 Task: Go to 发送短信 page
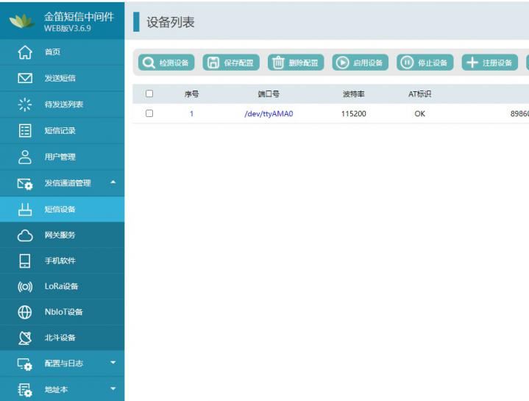pos(62,78)
